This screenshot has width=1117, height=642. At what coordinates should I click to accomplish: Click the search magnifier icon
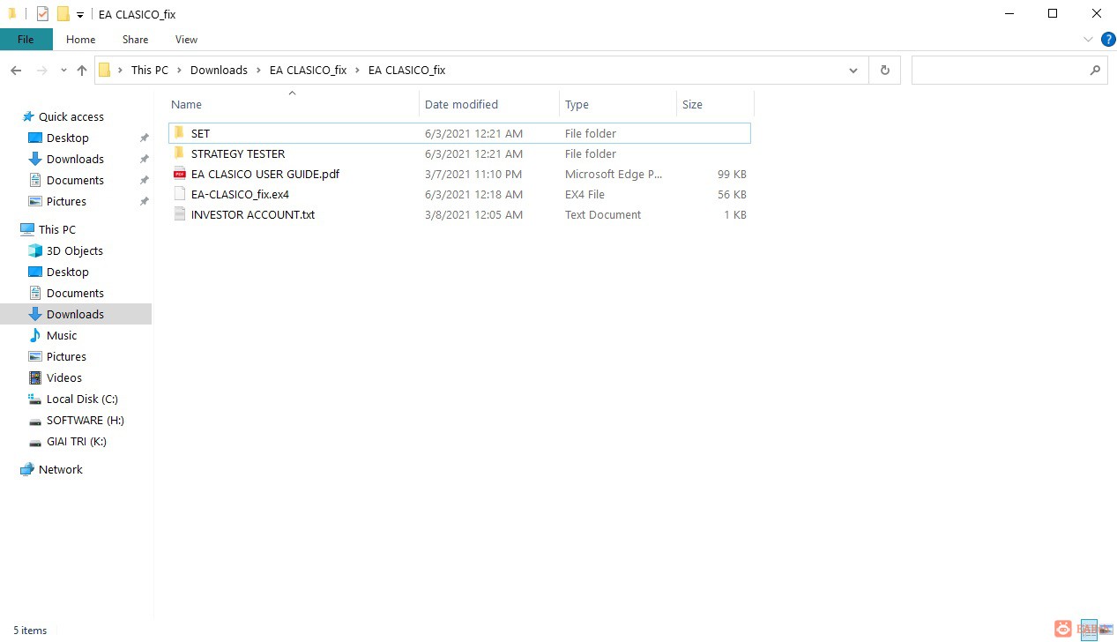(x=1095, y=71)
